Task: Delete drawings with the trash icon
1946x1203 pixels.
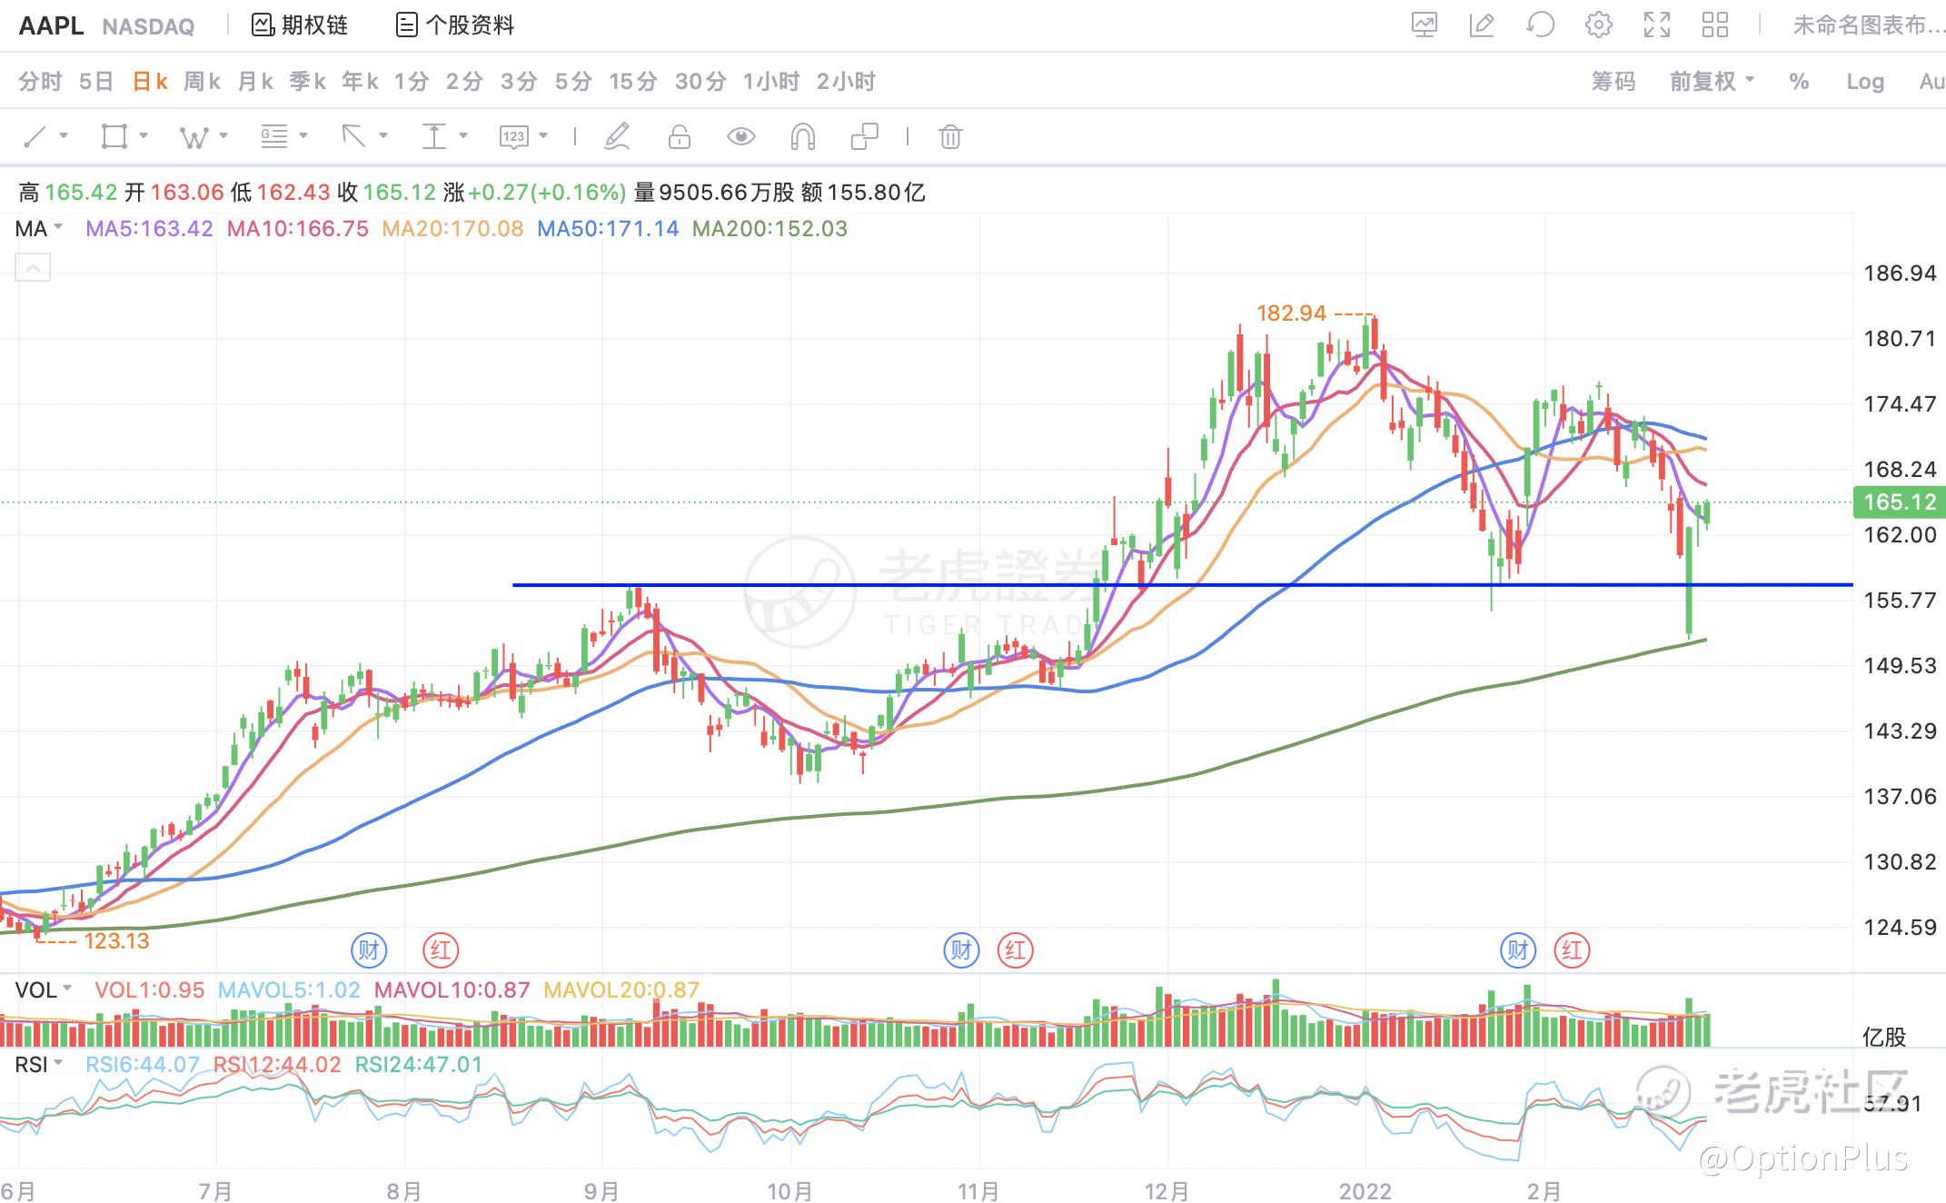Action: (x=950, y=137)
